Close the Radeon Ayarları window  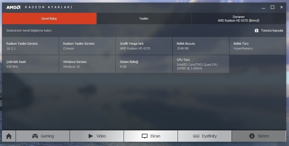(281, 7)
